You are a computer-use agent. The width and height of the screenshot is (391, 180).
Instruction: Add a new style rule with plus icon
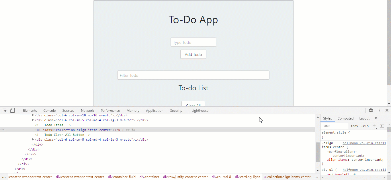coord(374,126)
